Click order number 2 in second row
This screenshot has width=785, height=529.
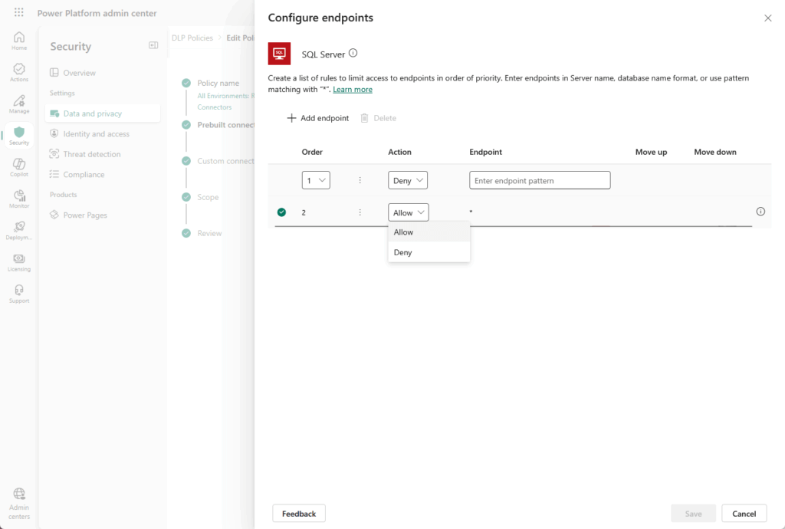coord(304,212)
